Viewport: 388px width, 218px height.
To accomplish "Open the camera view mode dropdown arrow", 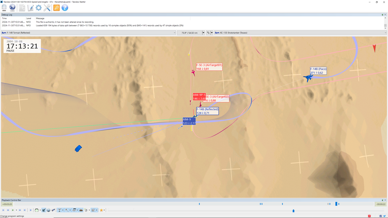I will coord(40,210).
